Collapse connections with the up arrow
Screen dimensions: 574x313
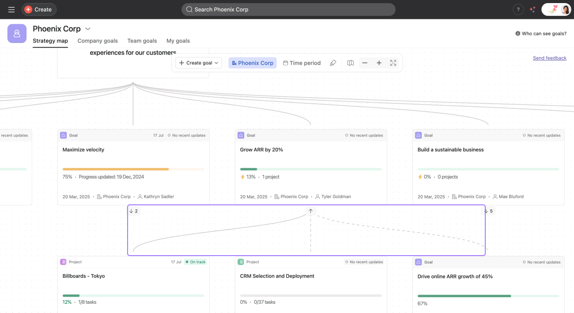pyautogui.click(x=310, y=211)
